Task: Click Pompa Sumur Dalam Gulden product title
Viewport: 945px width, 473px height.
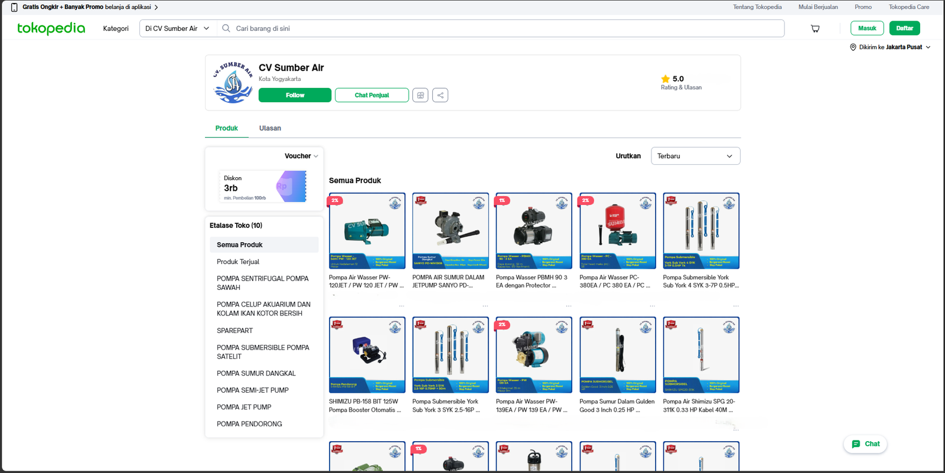Action: tap(617, 406)
